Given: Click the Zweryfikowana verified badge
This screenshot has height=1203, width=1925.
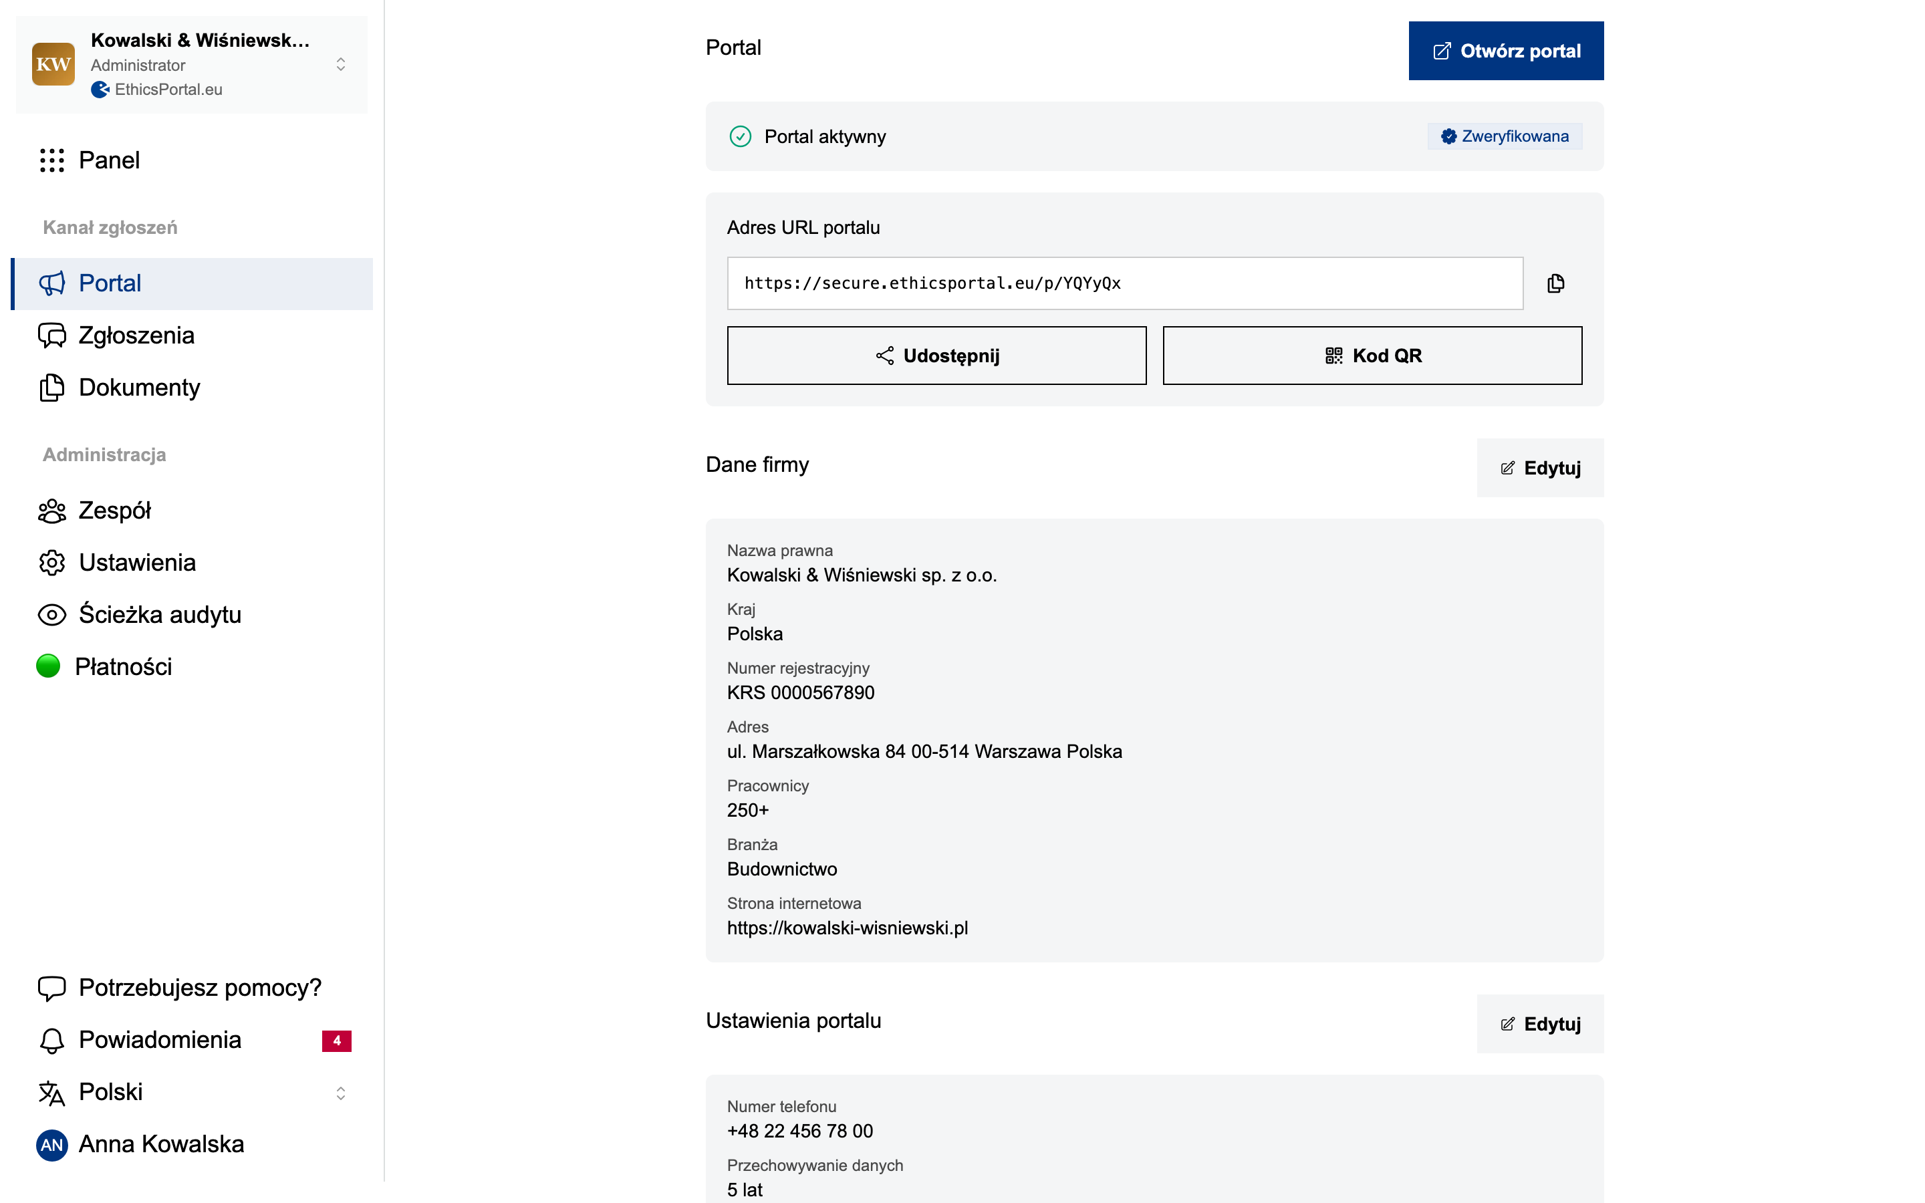Looking at the screenshot, I should [x=1504, y=136].
